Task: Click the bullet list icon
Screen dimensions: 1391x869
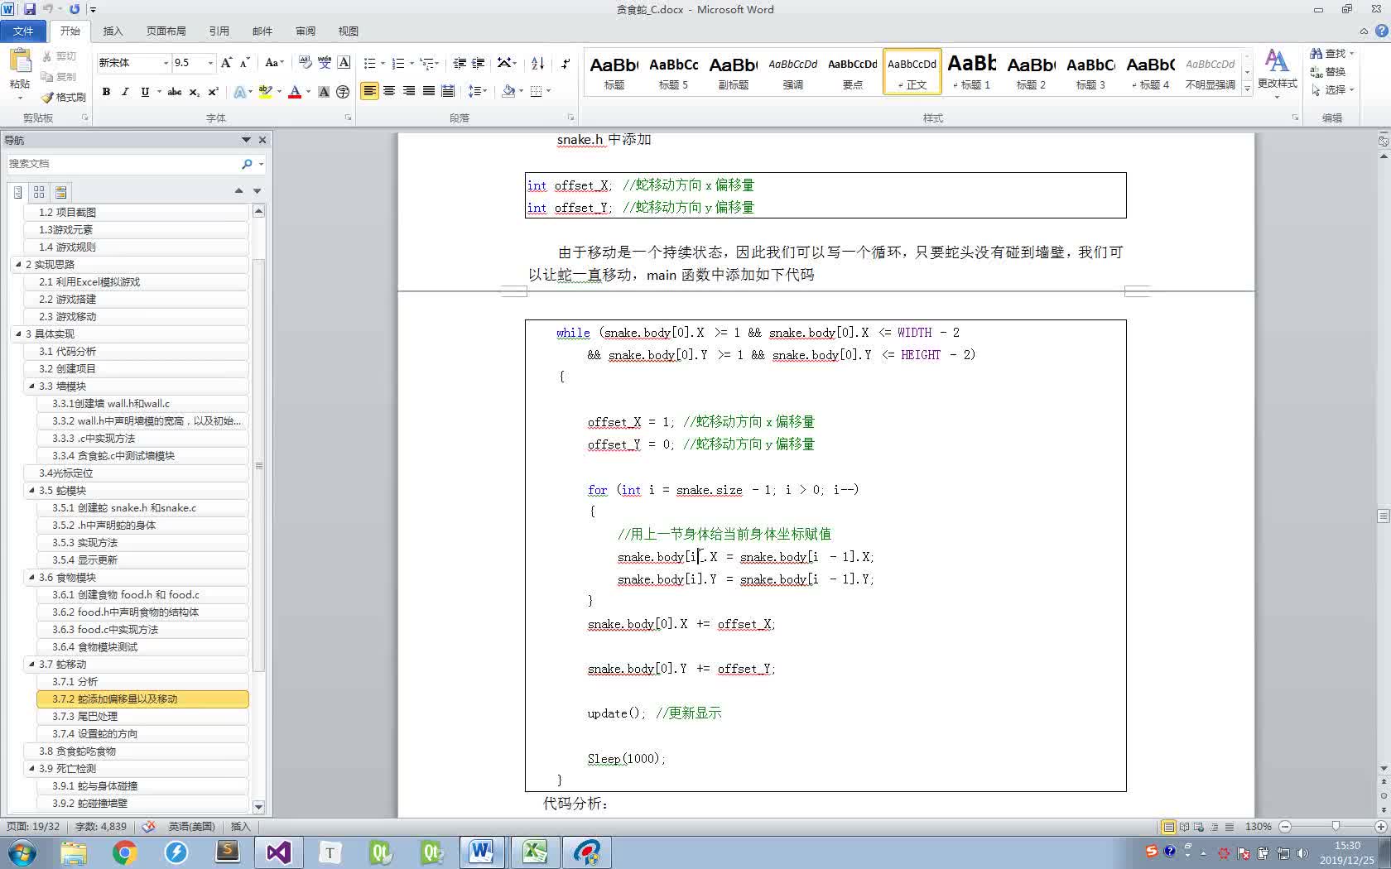Action: click(369, 63)
